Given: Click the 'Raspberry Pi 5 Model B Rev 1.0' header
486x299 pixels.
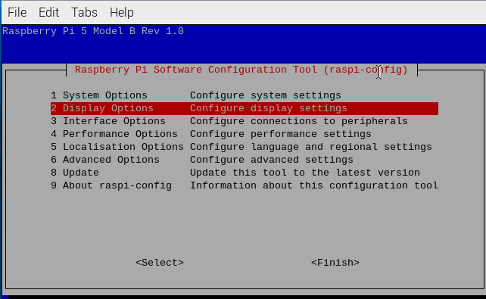Looking at the screenshot, I should [x=93, y=31].
